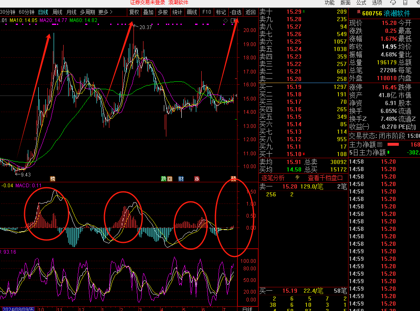The image size is (420, 311).
Task: Open the 公式 formula menu
Action: [x=361, y=2]
